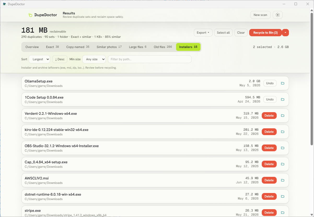Click the AWSCLIV2.msi file name
This screenshot has height=217, width=314.
[37, 178]
